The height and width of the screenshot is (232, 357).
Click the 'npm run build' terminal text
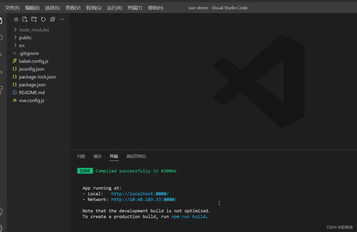click(188, 217)
